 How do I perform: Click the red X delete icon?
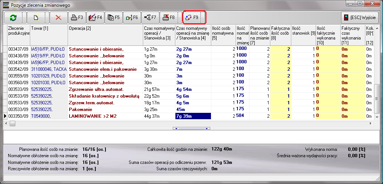pos(58,18)
